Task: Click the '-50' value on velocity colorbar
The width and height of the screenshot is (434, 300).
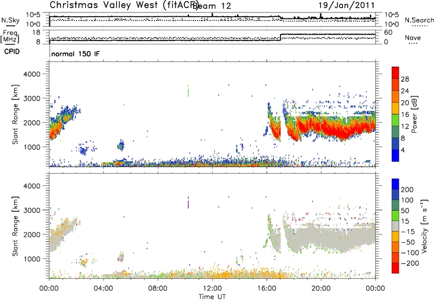Action: point(409,242)
